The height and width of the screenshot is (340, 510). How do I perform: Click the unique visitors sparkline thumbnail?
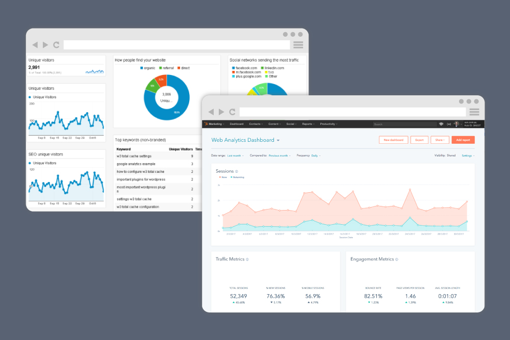coord(95,71)
